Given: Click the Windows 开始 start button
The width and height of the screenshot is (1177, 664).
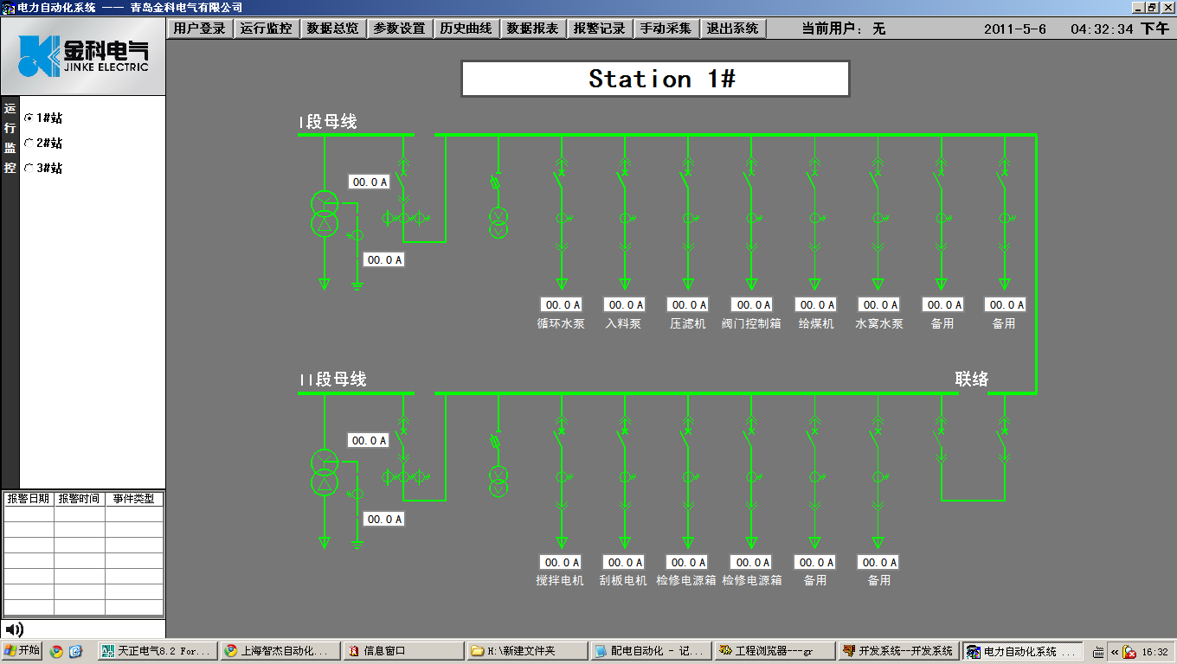Looking at the screenshot, I should coord(22,651).
